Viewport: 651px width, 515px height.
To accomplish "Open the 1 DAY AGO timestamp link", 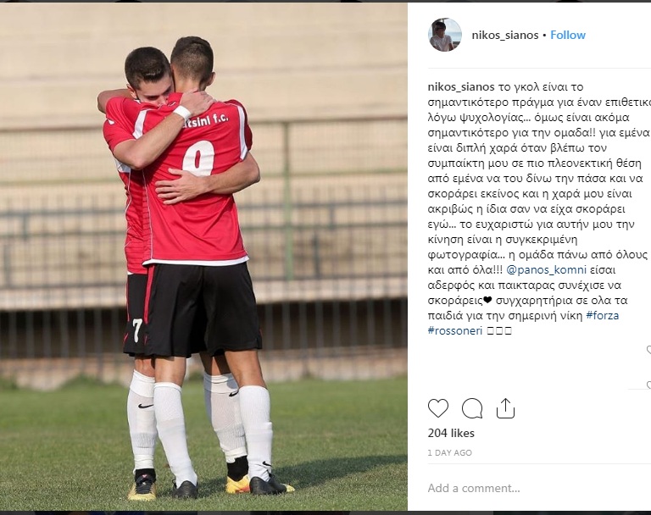I will [449, 453].
